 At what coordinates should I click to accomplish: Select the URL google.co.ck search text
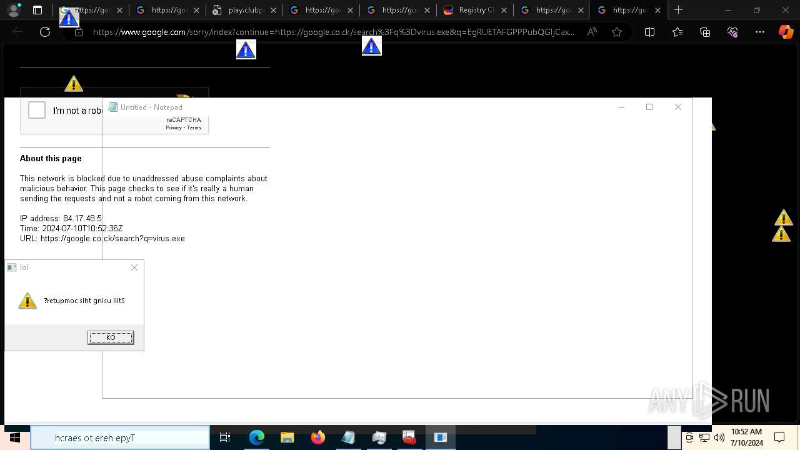click(102, 238)
